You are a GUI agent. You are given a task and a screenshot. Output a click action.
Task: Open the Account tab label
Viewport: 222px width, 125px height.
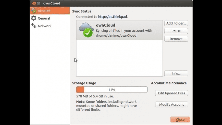[x=44, y=11]
